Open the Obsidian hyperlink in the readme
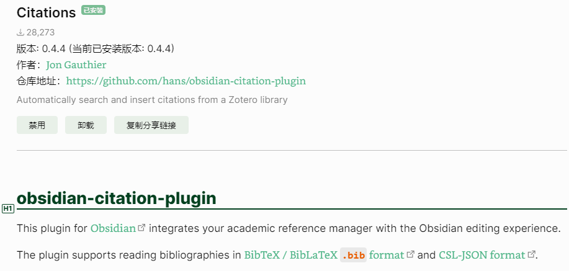569x271 pixels. [x=113, y=229]
